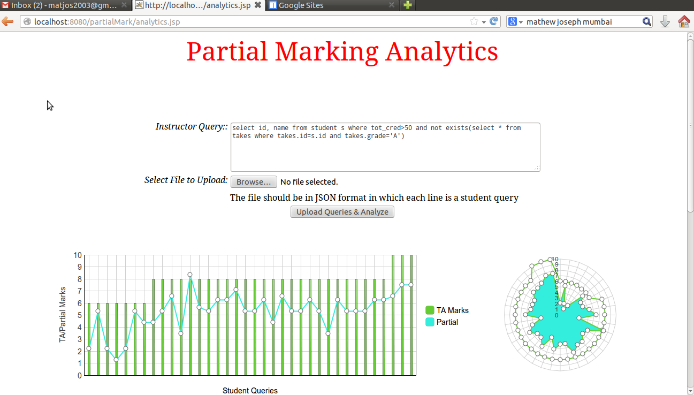Viewport: 694px width, 395px height.
Task: Click the Browse… file button
Action: click(x=254, y=182)
